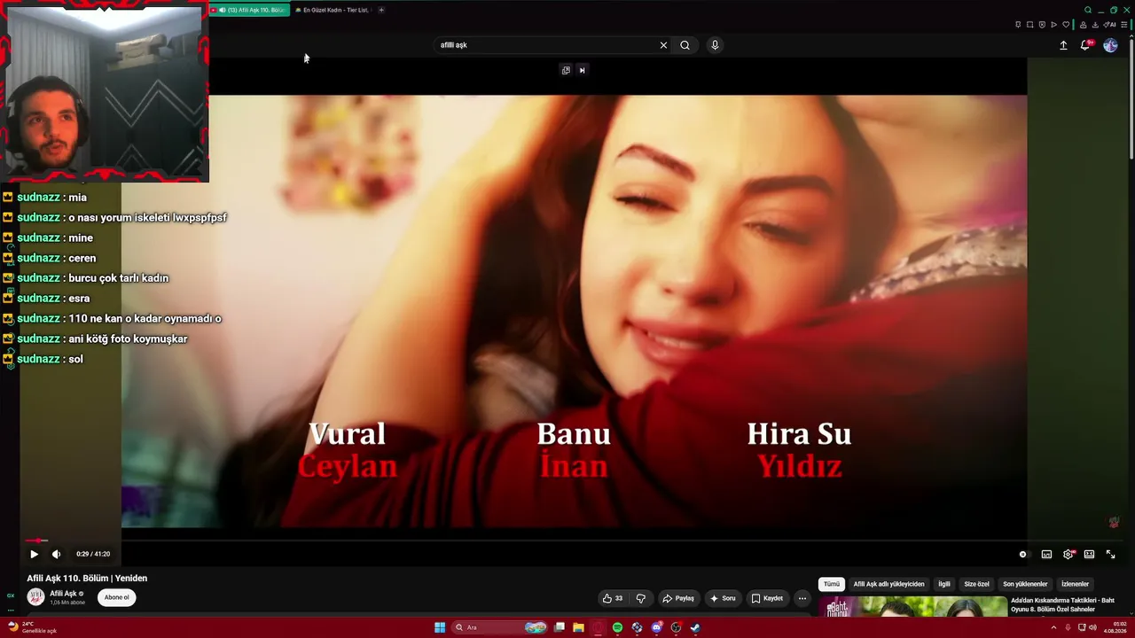Image resolution: width=1135 pixels, height=638 pixels.
Task: Subscribe with the Abone ol button
Action: (117, 597)
